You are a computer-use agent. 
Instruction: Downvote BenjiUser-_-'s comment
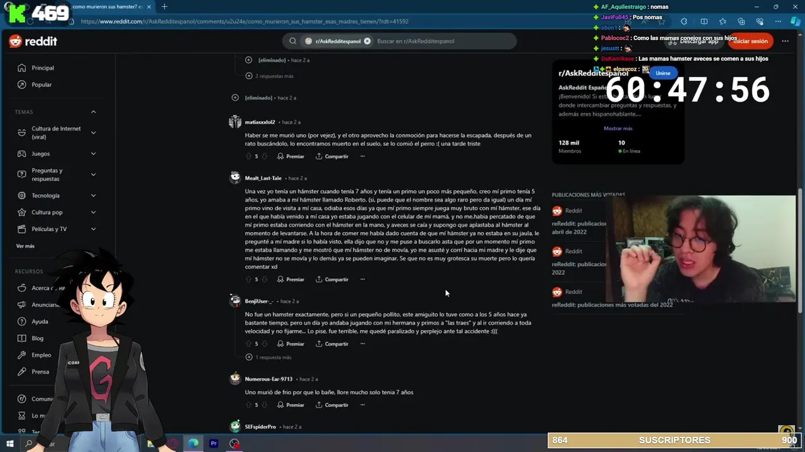click(264, 344)
